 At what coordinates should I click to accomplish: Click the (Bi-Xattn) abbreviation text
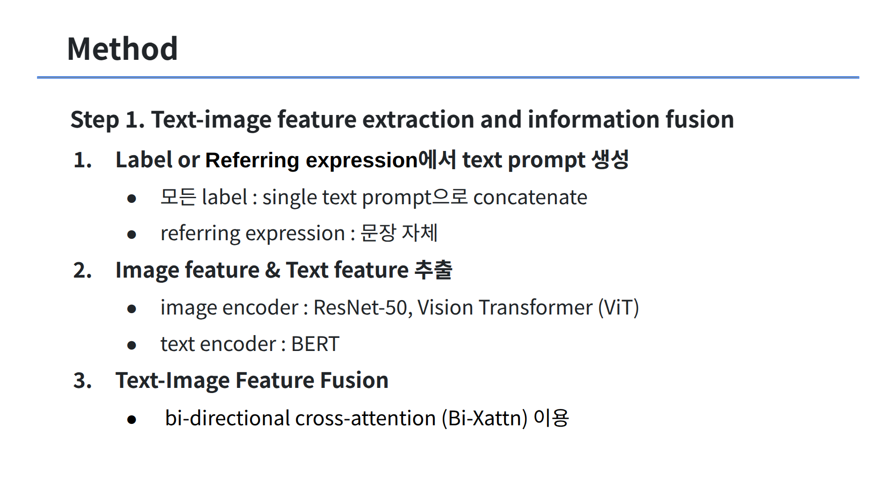click(x=484, y=418)
